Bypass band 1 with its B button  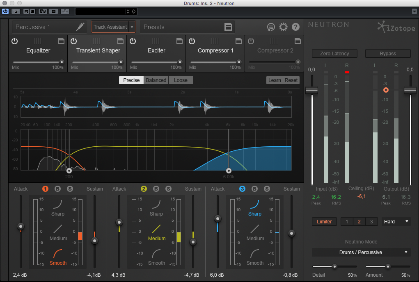pos(57,189)
